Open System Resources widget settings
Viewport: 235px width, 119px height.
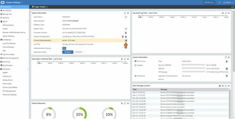point(122,103)
